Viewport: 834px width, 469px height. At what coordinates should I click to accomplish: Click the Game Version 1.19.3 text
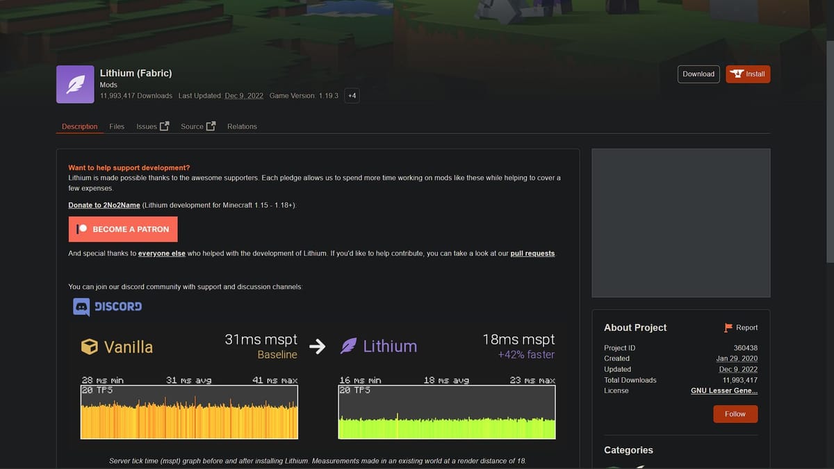304,96
